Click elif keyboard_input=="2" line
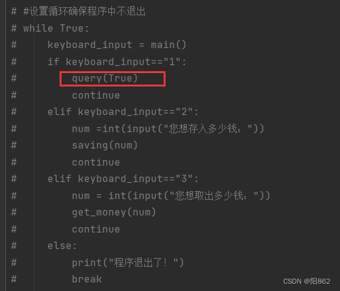This screenshot has height=291, width=340. pyautogui.click(x=123, y=112)
